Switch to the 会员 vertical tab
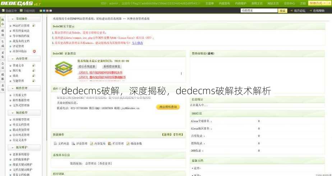Viewport: 332px width, 176px height. click(3, 66)
